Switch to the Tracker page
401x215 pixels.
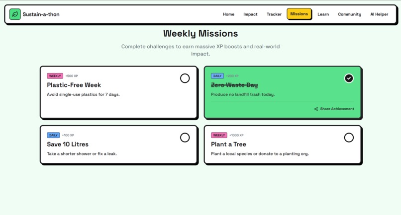coord(274,14)
